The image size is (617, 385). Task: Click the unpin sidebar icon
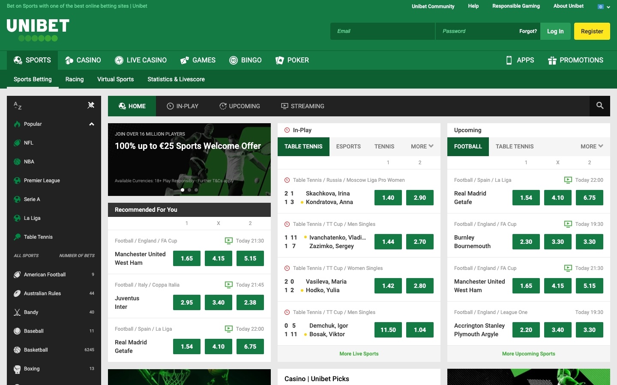[91, 105]
